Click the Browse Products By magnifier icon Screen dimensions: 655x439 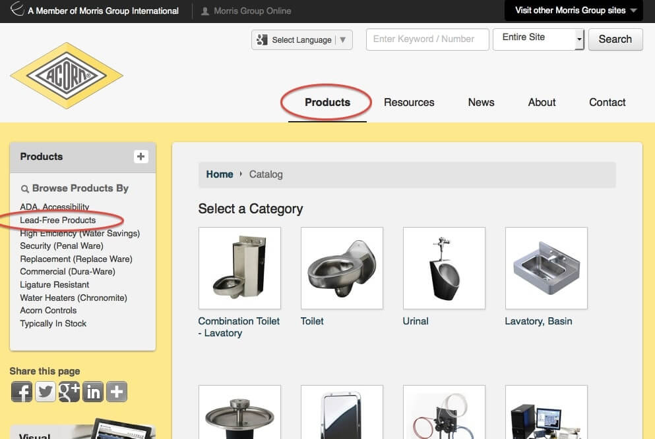pyautogui.click(x=24, y=189)
